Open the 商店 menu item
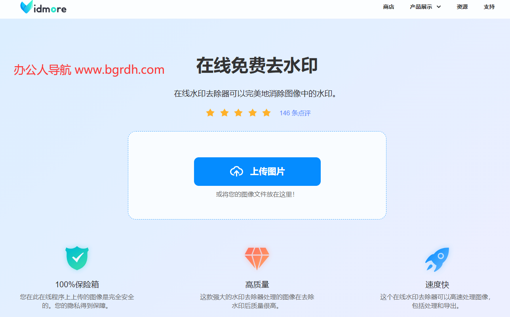 (388, 7)
